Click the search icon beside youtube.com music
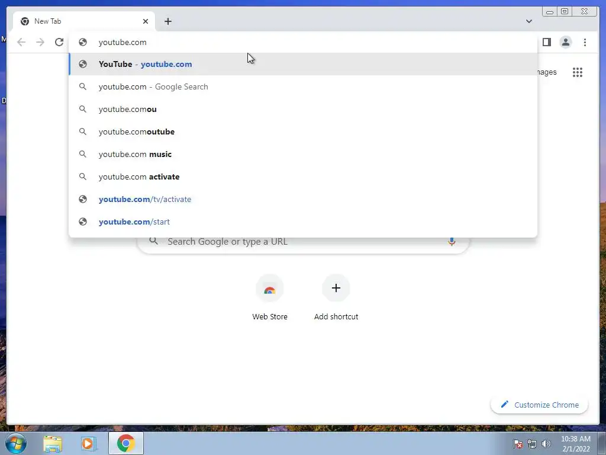Image resolution: width=606 pixels, height=455 pixels. click(x=83, y=154)
